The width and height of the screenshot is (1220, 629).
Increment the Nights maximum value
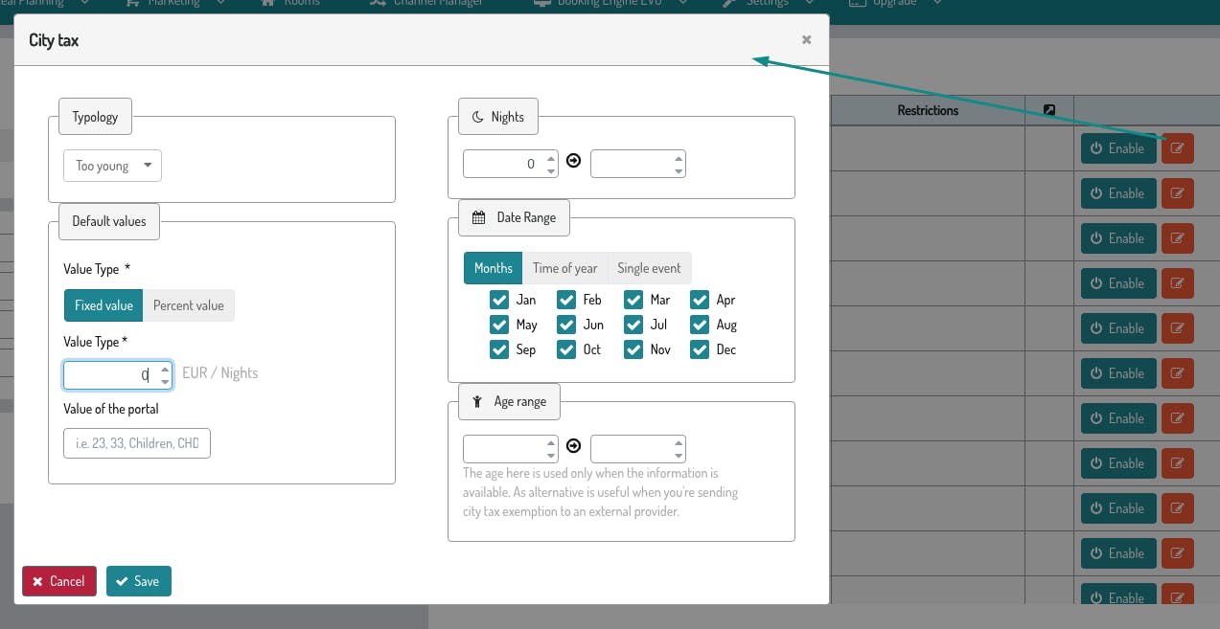[x=679, y=158]
